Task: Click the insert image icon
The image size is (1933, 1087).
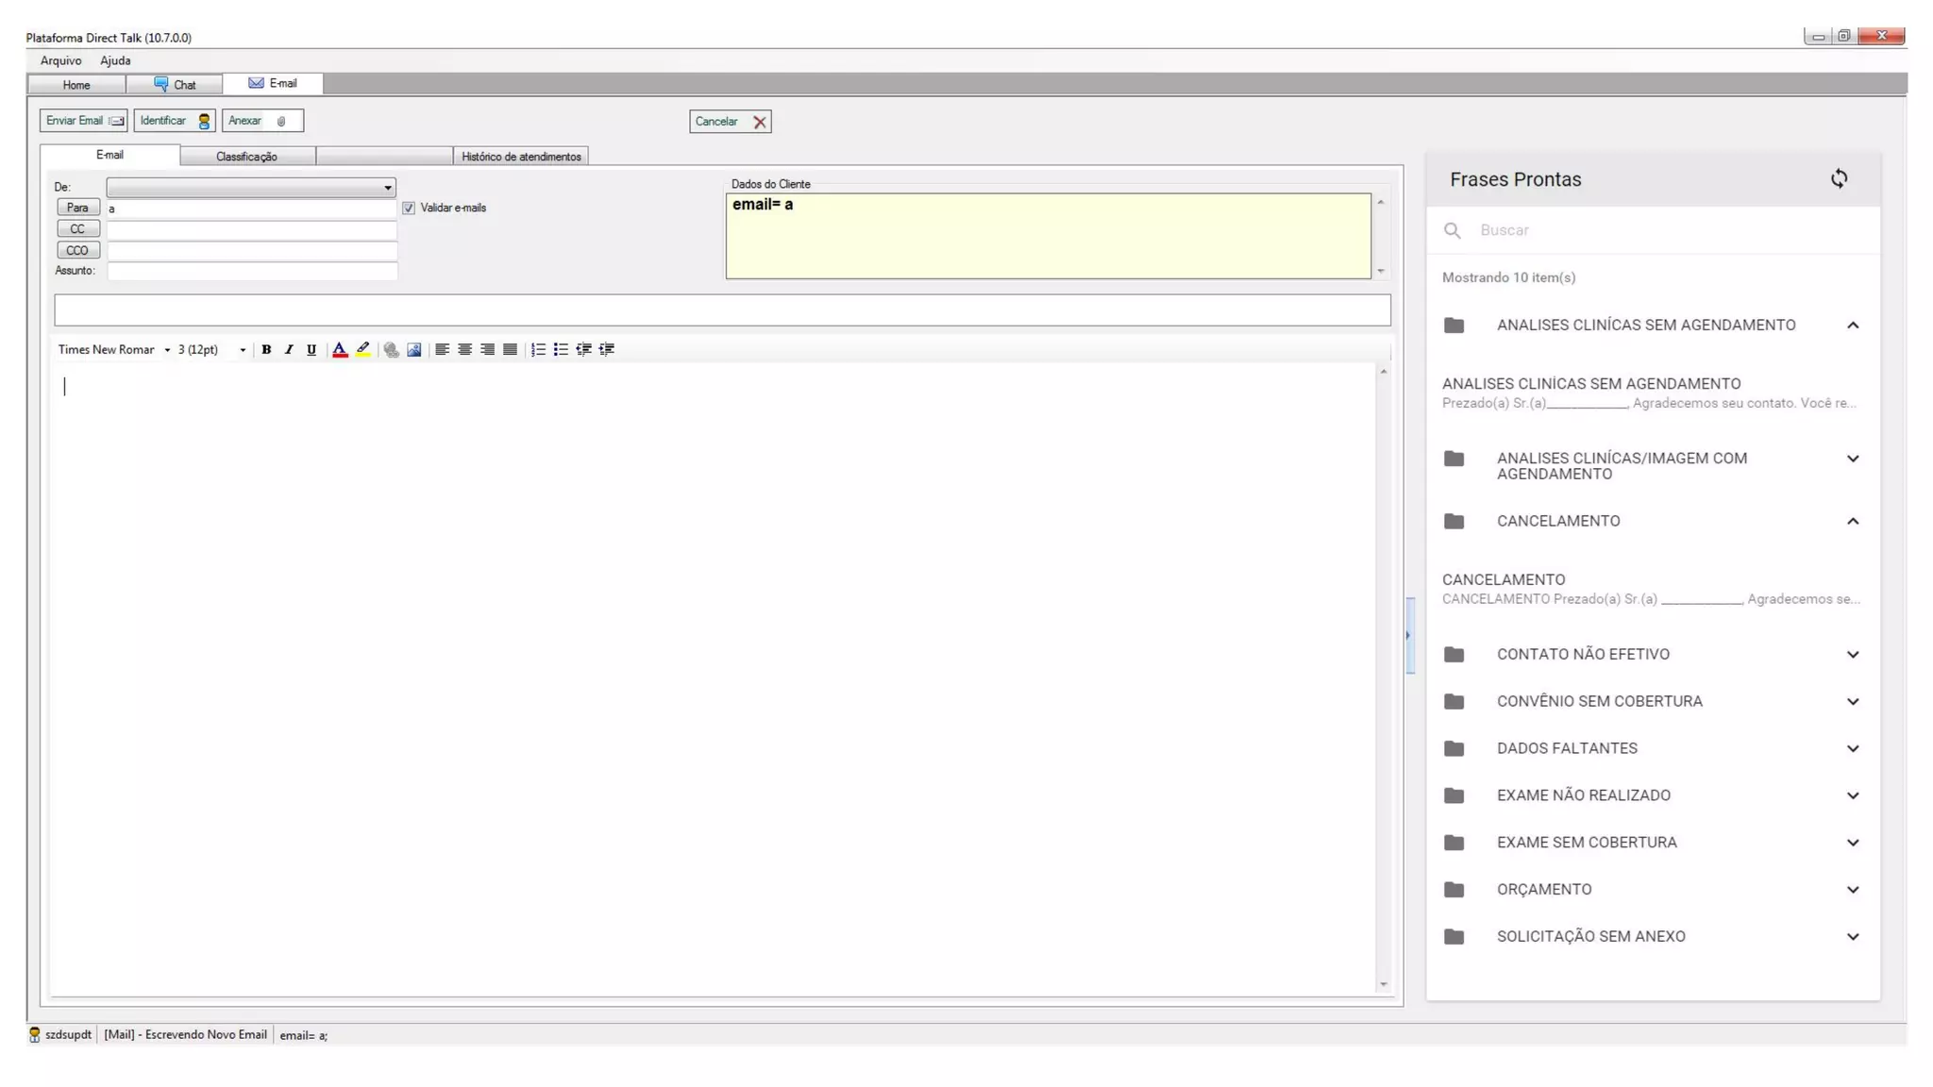Action: tap(414, 349)
